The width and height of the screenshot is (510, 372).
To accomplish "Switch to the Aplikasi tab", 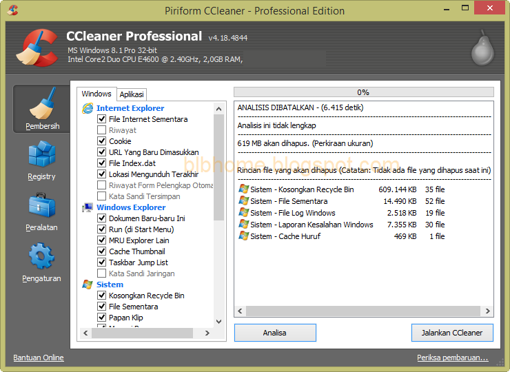I will (132, 94).
